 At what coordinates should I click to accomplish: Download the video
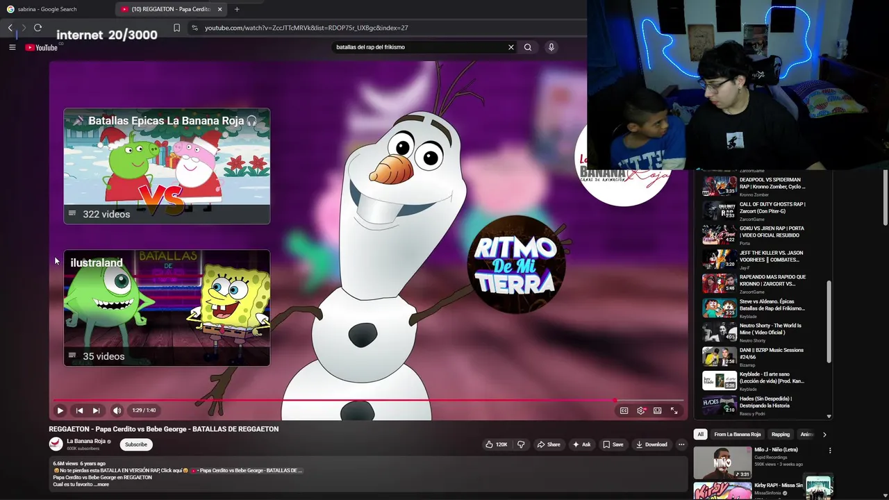click(x=651, y=444)
